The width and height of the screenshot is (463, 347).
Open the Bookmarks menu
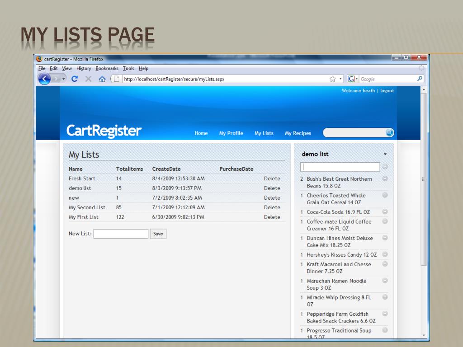click(x=107, y=69)
